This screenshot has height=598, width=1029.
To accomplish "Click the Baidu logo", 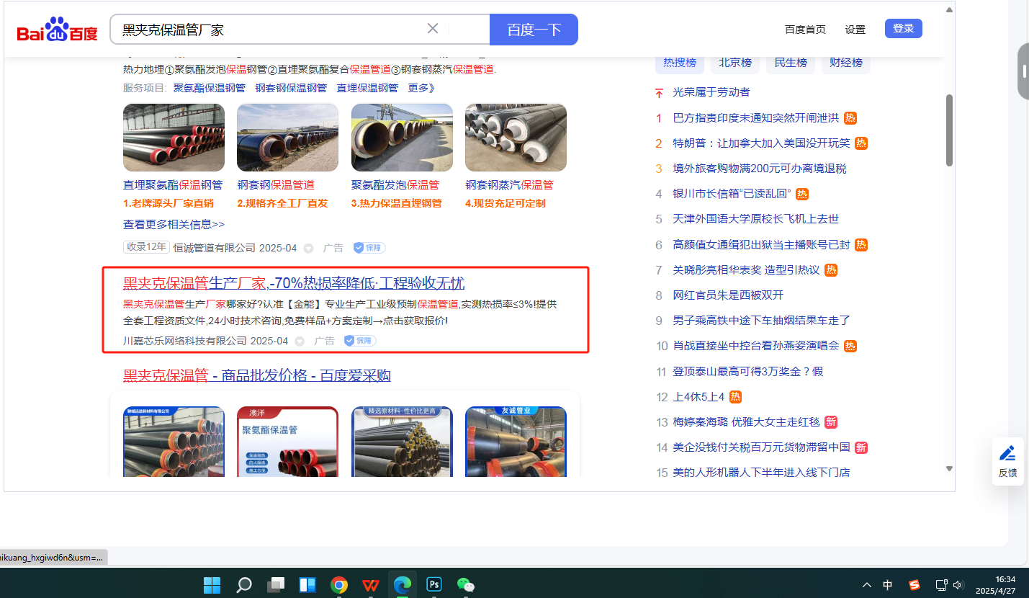I will (58, 30).
